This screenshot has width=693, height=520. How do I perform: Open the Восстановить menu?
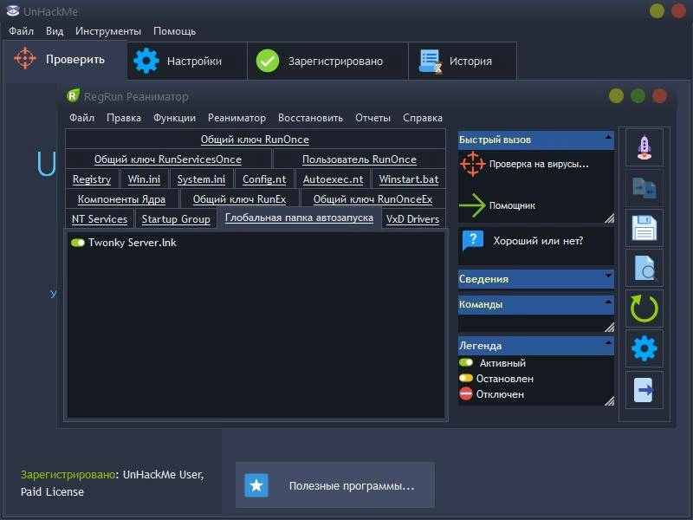coord(310,118)
